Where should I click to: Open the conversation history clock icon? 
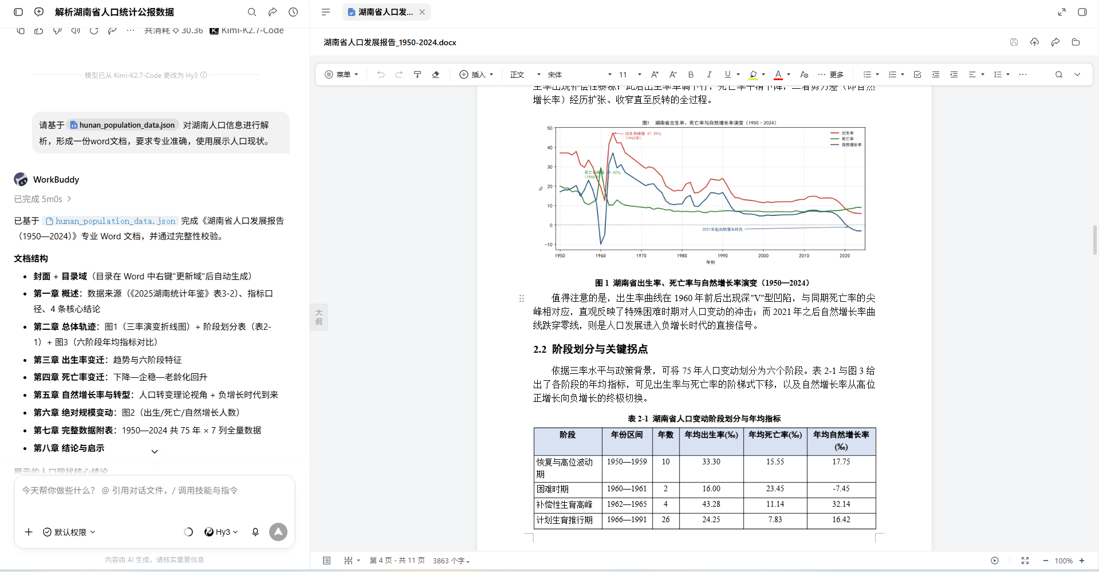tap(293, 12)
